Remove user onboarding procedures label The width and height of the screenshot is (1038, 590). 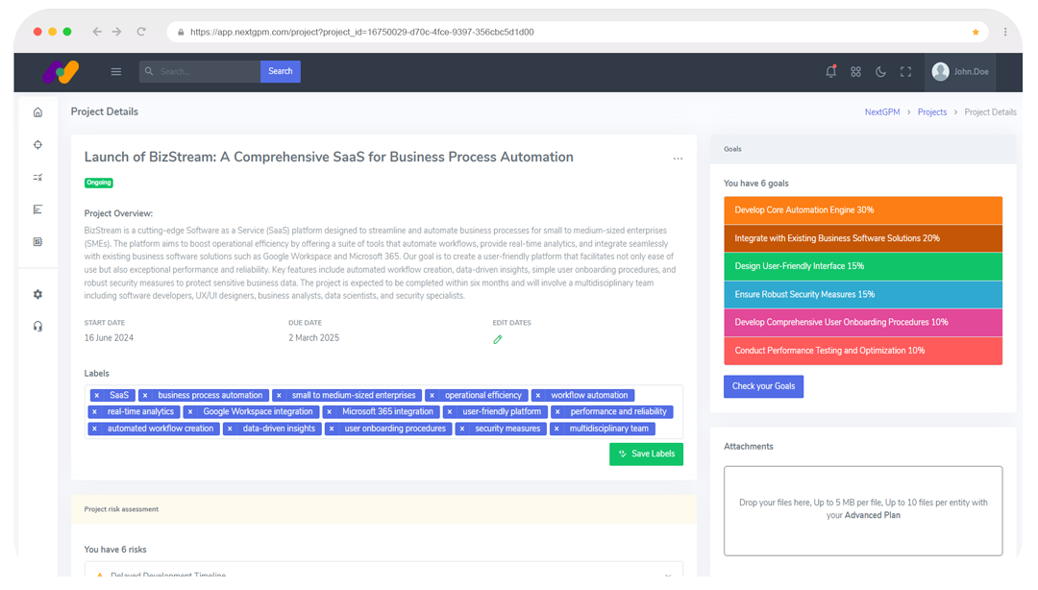pos(332,430)
